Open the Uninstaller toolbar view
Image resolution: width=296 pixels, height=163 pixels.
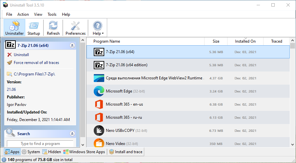[x=14, y=28]
